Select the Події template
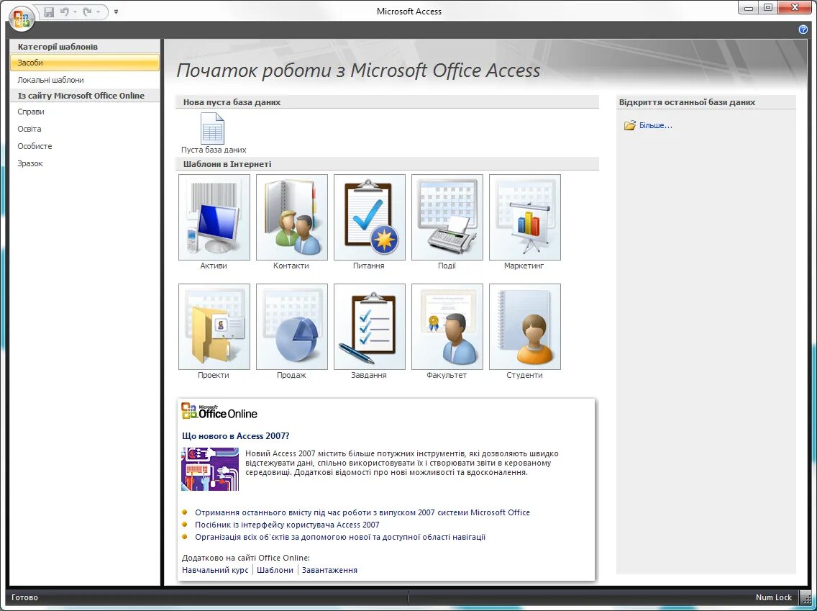 tap(447, 222)
